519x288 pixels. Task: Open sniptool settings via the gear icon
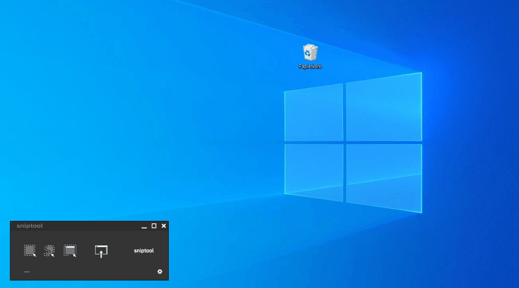pos(160,272)
